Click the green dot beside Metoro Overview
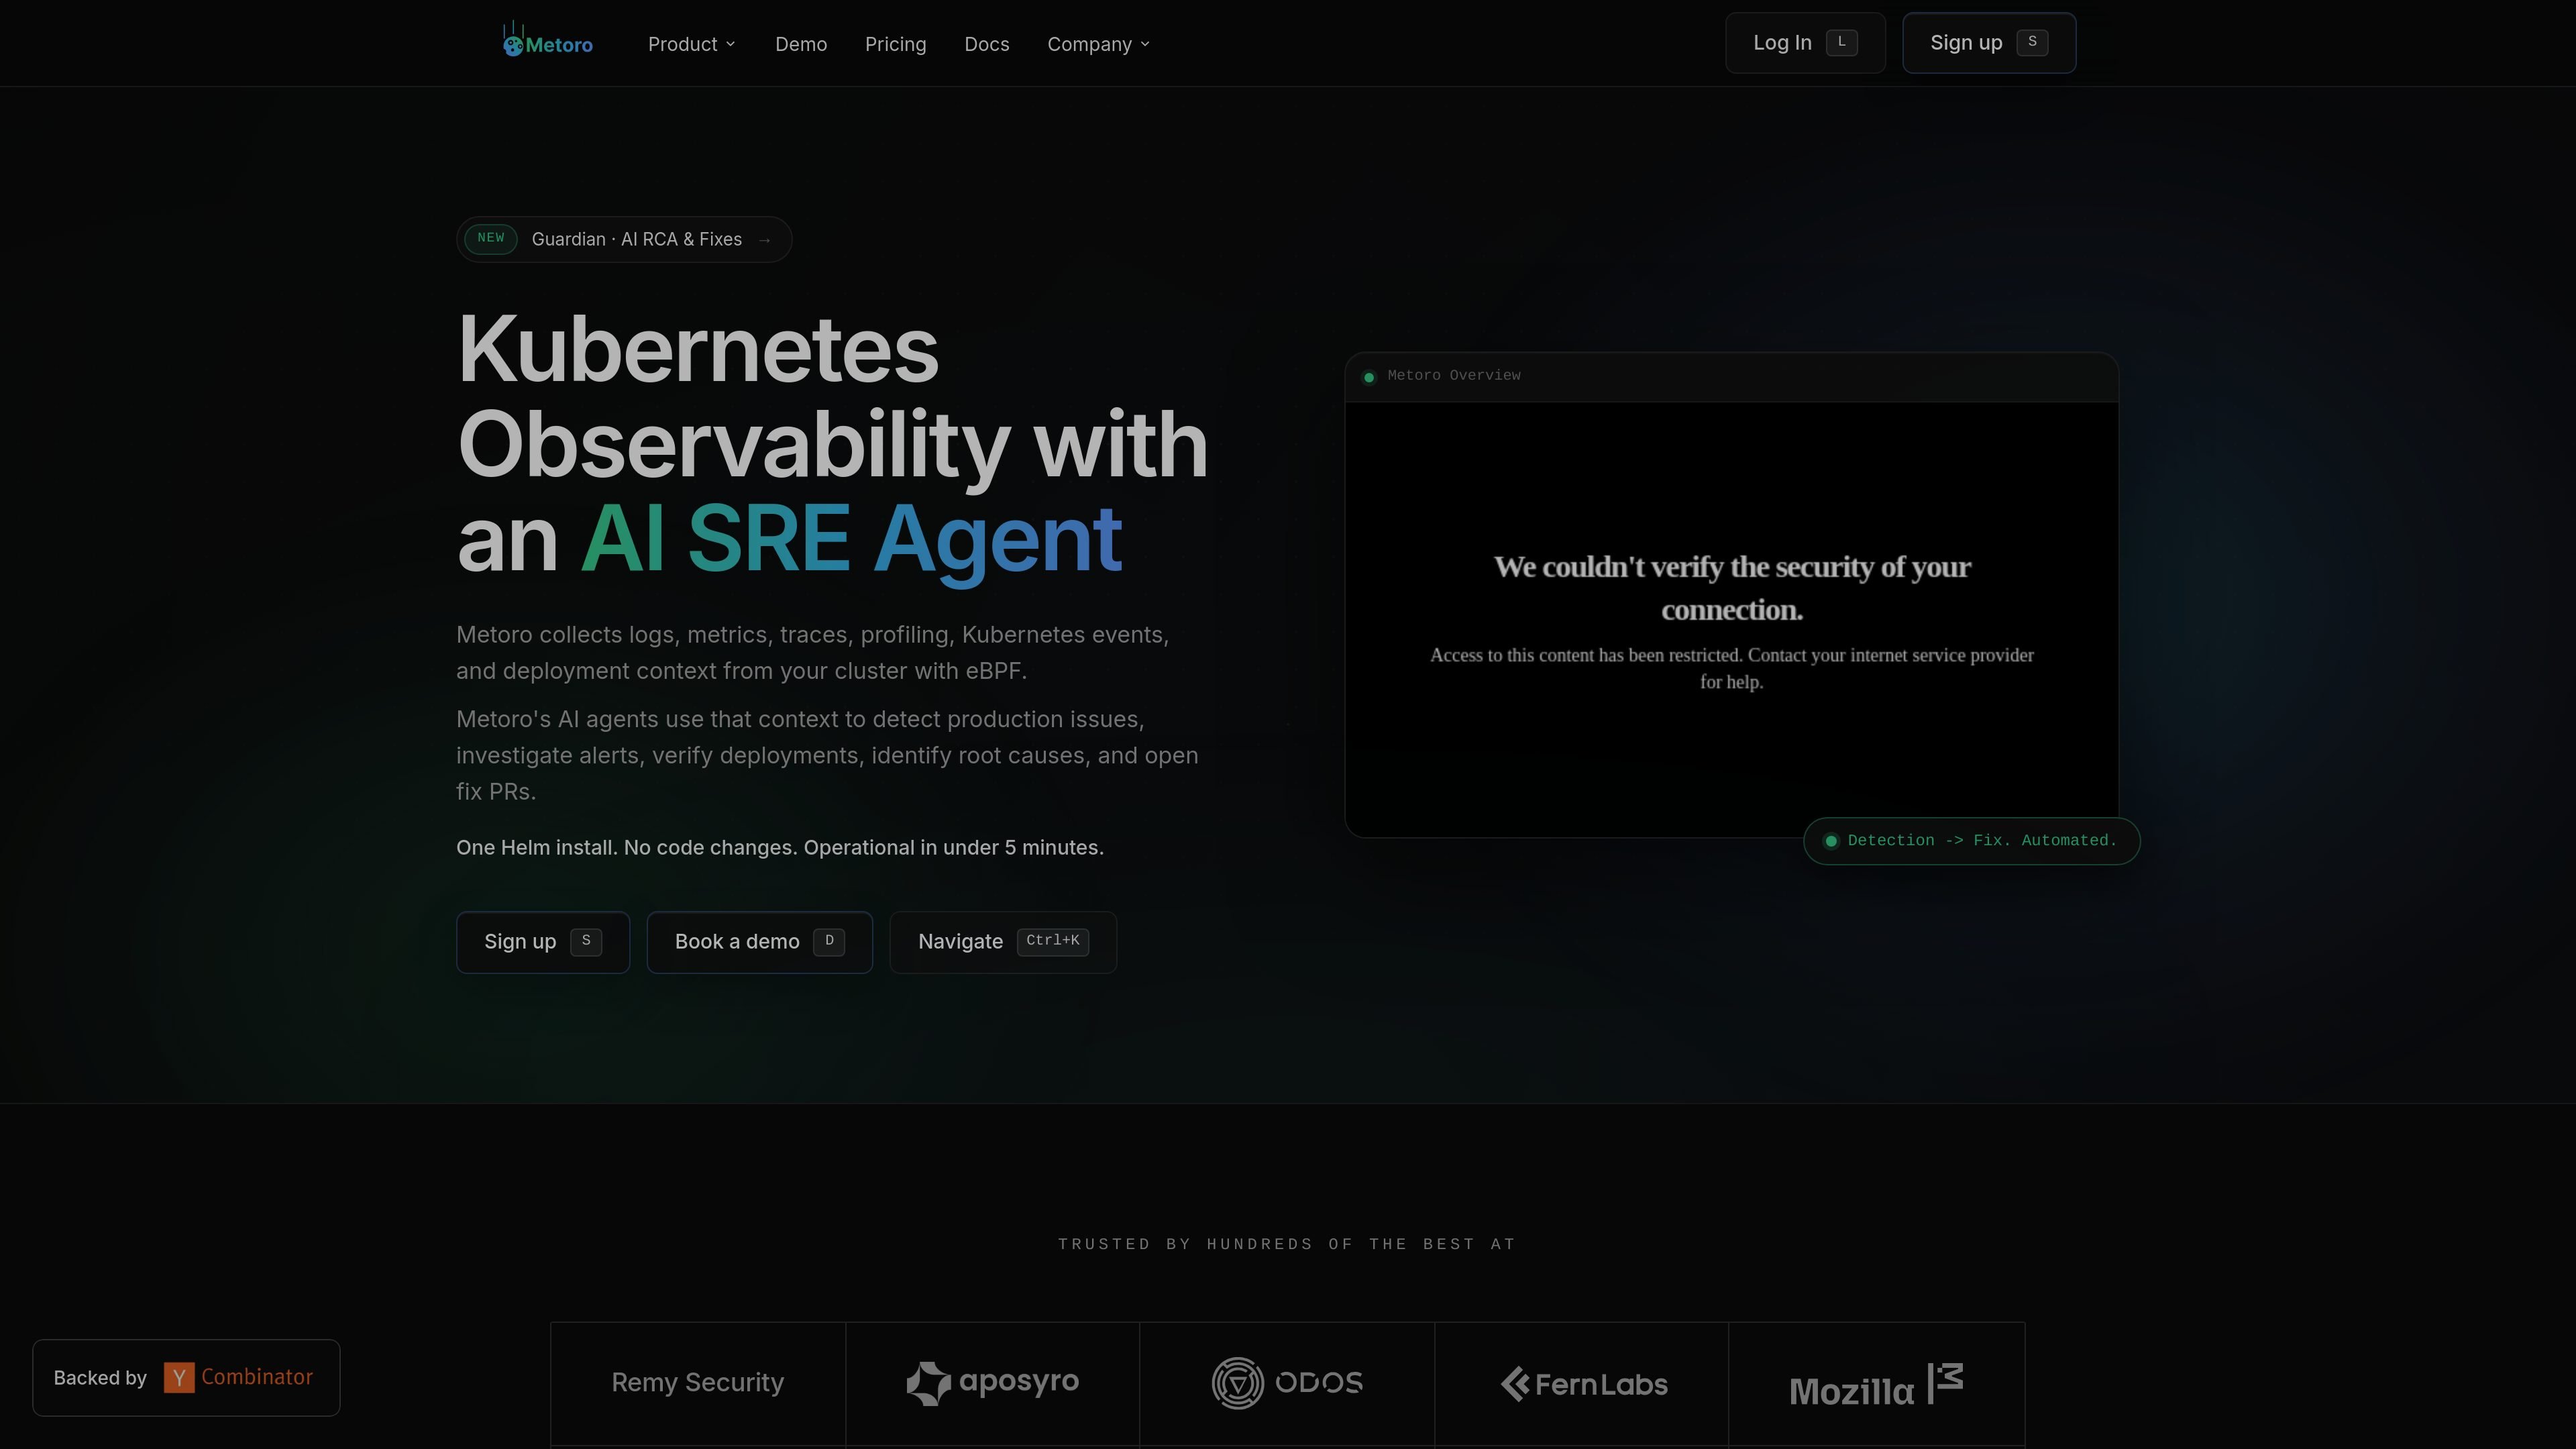This screenshot has height=1449, width=2576. coord(1369,377)
